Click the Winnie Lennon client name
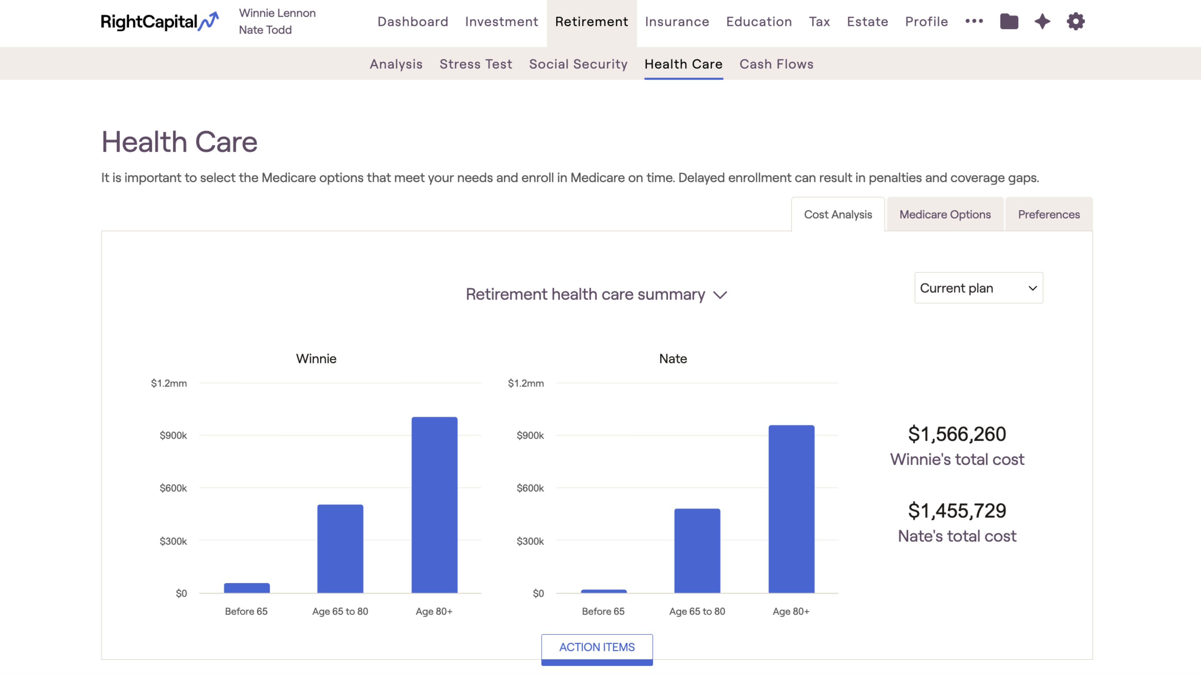Viewport: 1201px width, 675px height. tap(277, 13)
